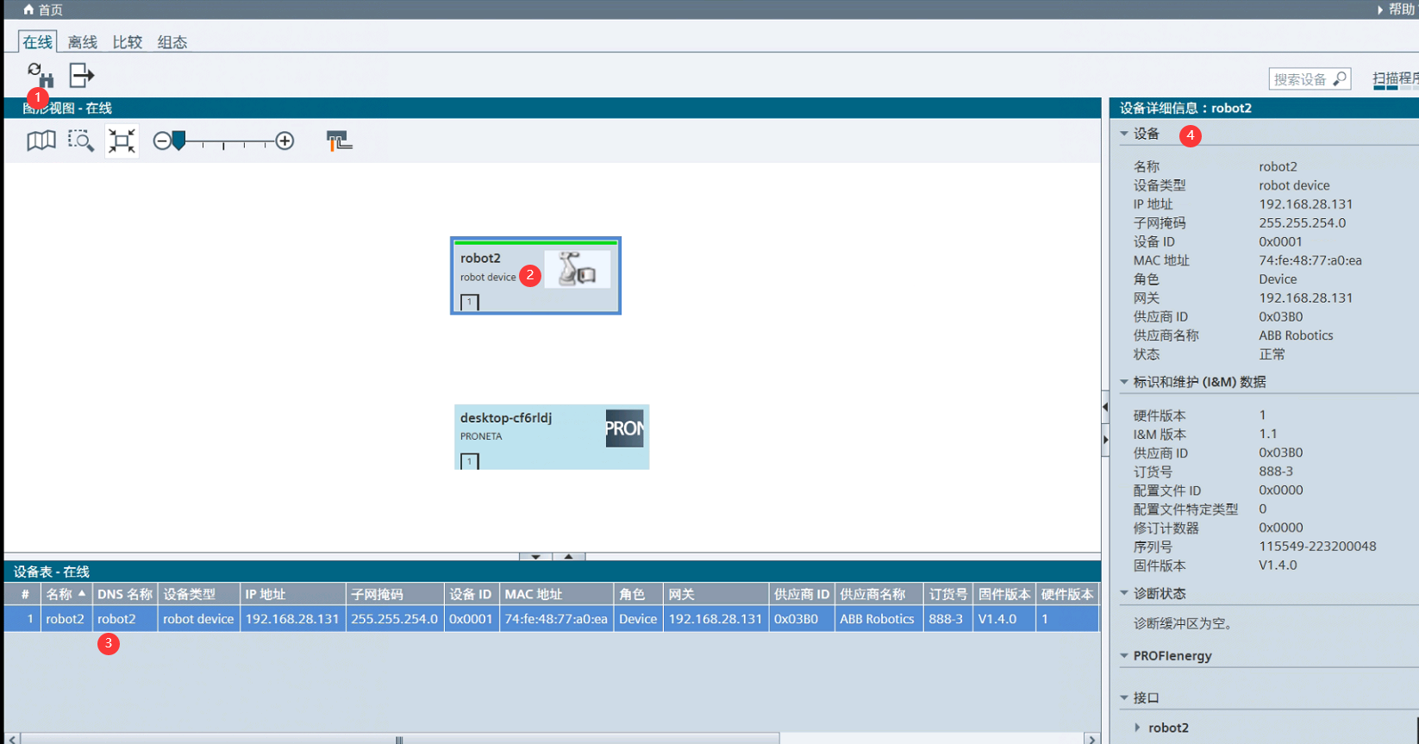Expand the PROFIenergy section
The height and width of the screenshot is (744, 1419).
[1124, 656]
